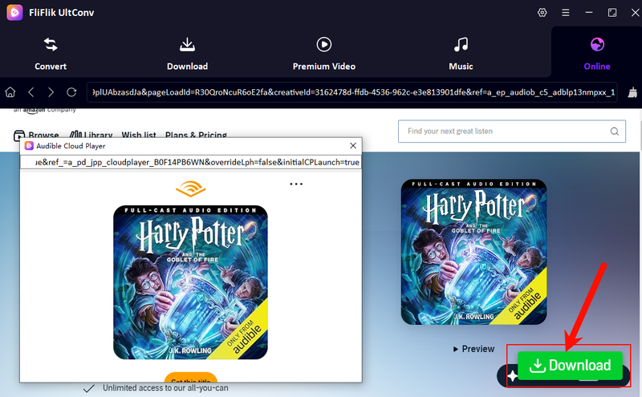642x397 pixels.
Task: Open the Library link
Action: click(x=91, y=135)
